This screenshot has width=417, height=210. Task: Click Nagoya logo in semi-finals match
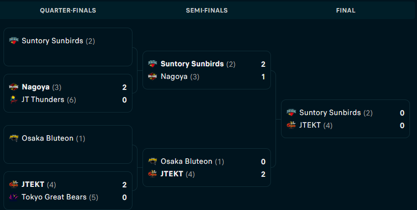pyautogui.click(x=153, y=76)
